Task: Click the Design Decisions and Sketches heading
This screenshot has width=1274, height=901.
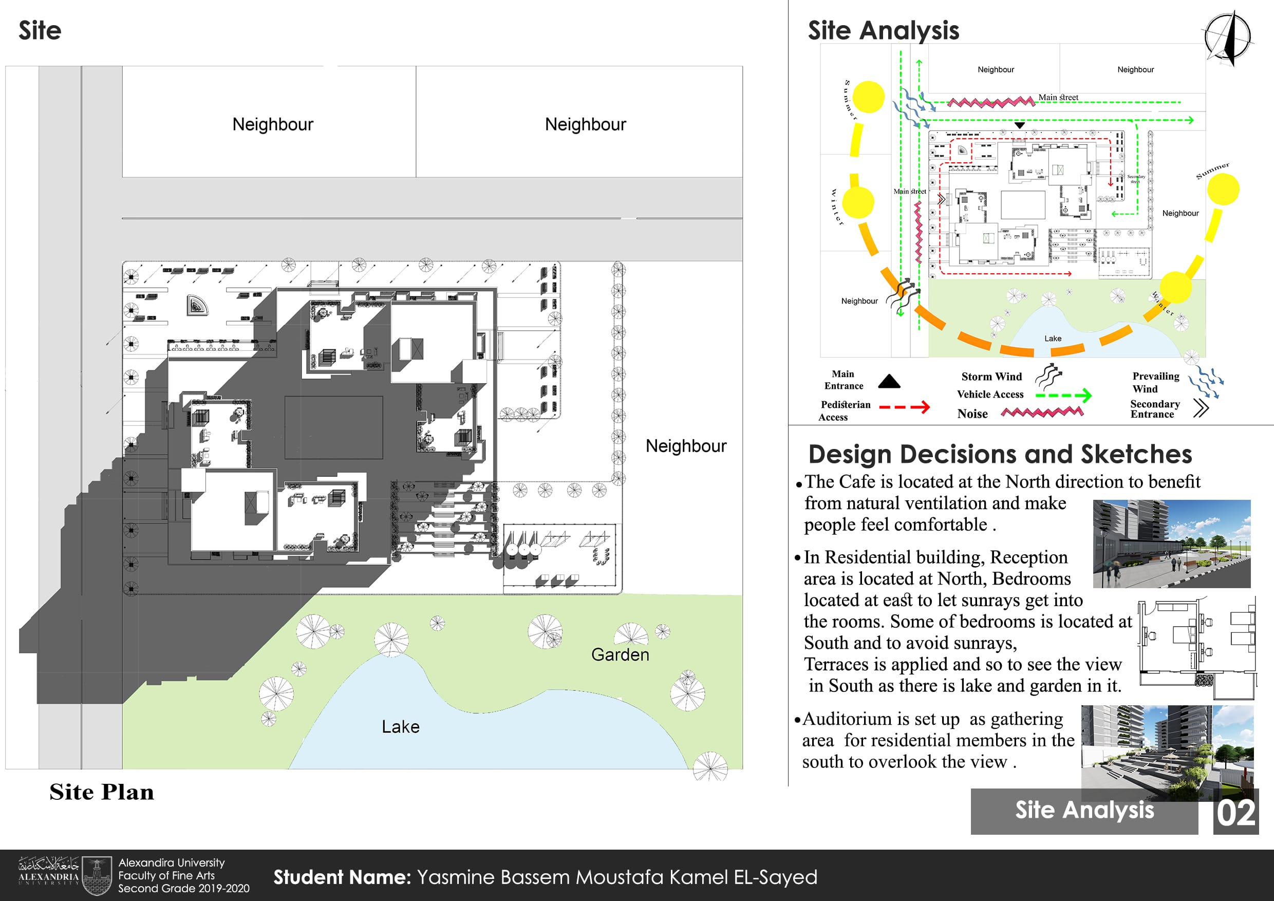Action: click(1000, 454)
